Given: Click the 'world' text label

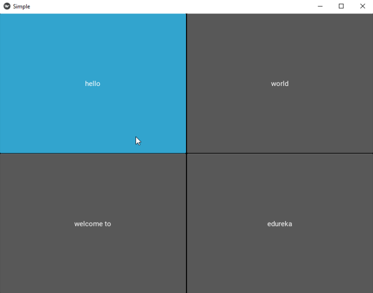Looking at the screenshot, I should tap(280, 84).
